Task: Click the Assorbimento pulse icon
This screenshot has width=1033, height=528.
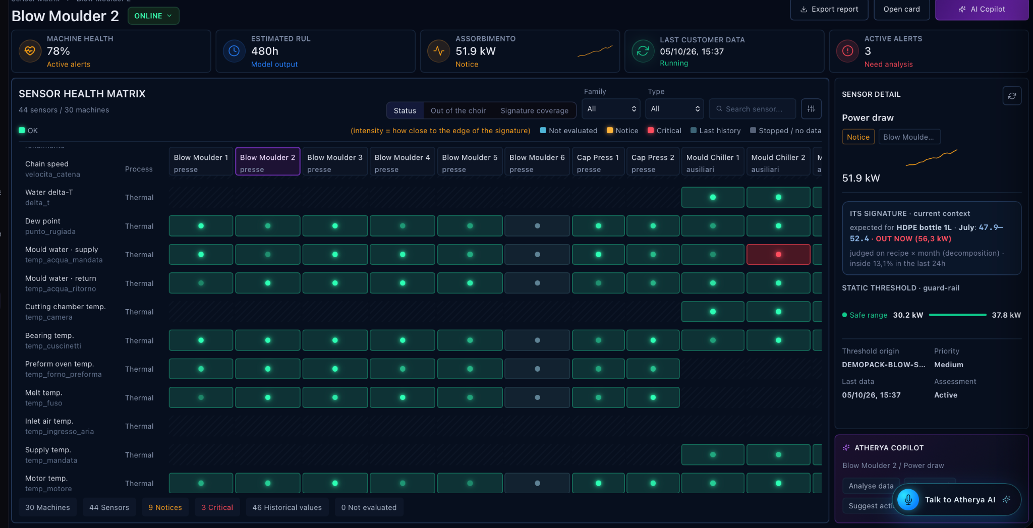Action: 438,51
